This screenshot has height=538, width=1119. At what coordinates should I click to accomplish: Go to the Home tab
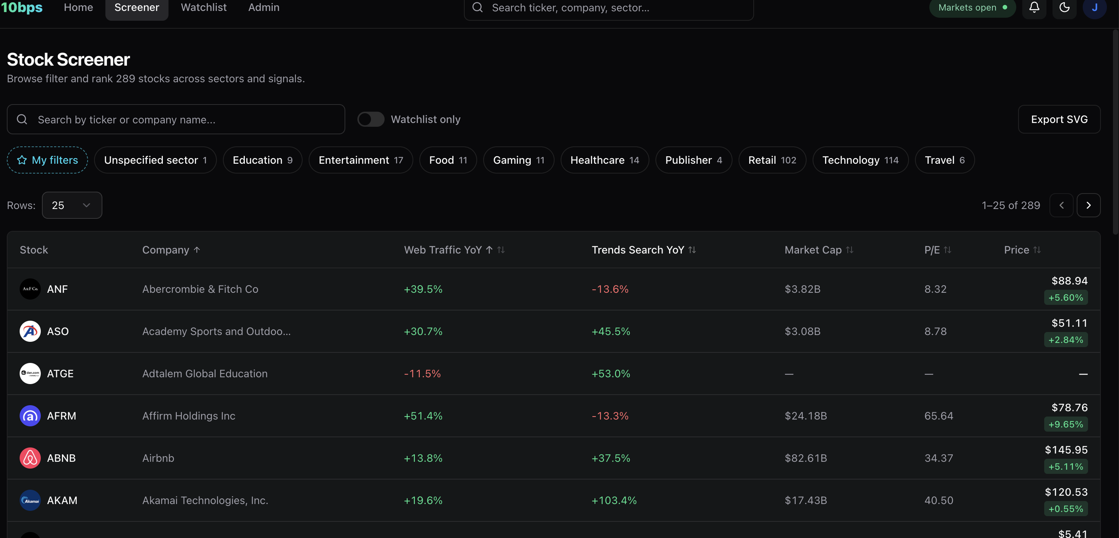point(78,8)
